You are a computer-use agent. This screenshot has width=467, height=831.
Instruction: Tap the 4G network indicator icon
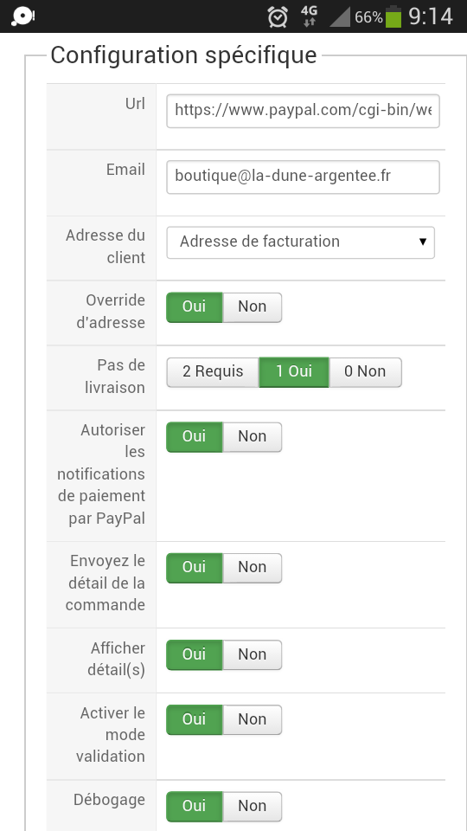(309, 16)
